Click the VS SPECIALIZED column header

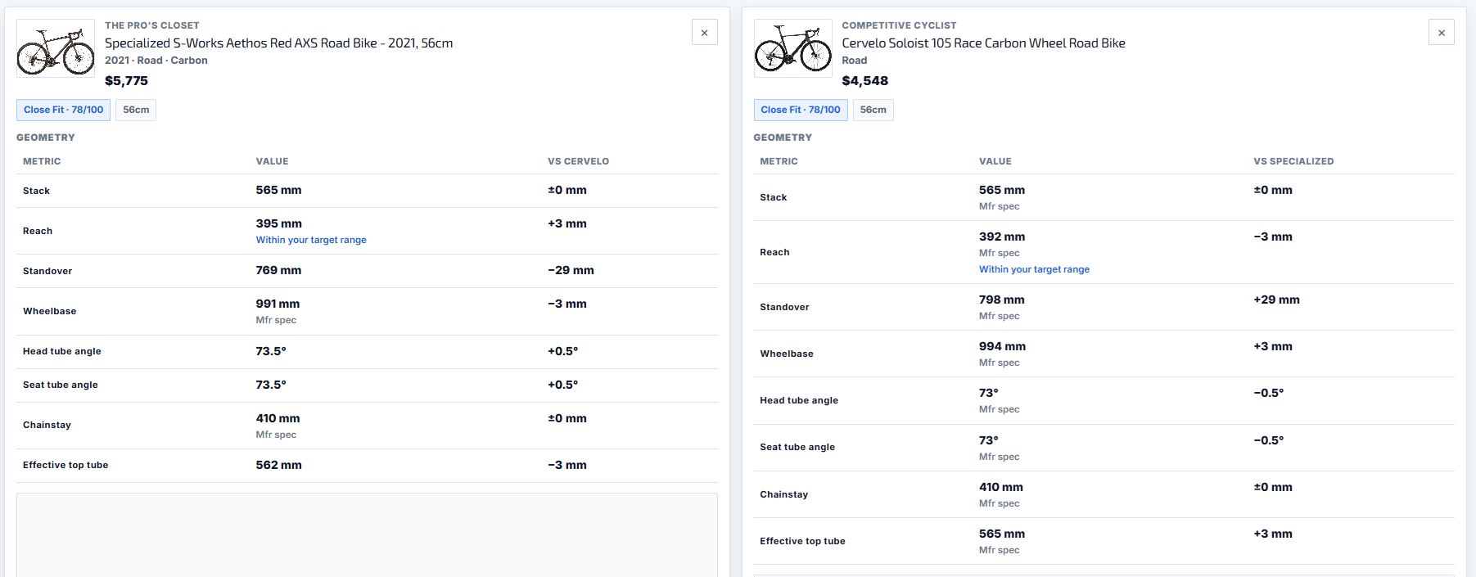1293,161
